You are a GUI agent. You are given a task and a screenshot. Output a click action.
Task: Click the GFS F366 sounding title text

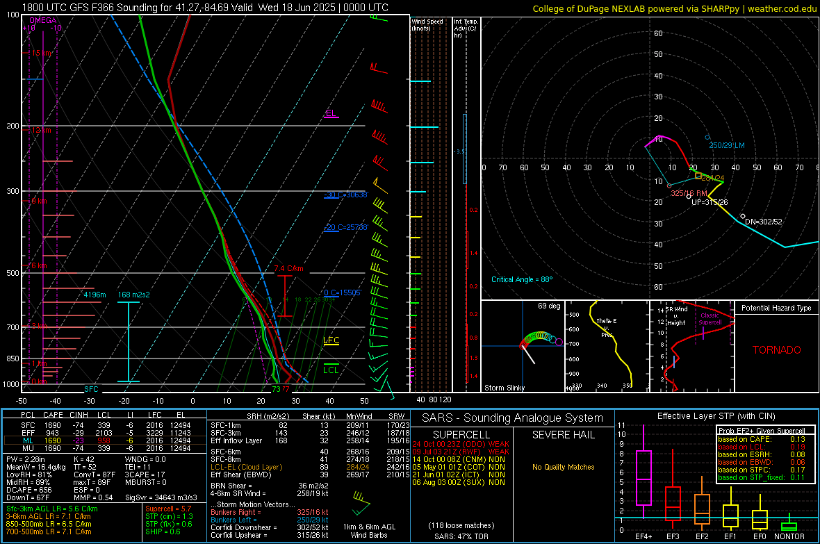coord(205,8)
